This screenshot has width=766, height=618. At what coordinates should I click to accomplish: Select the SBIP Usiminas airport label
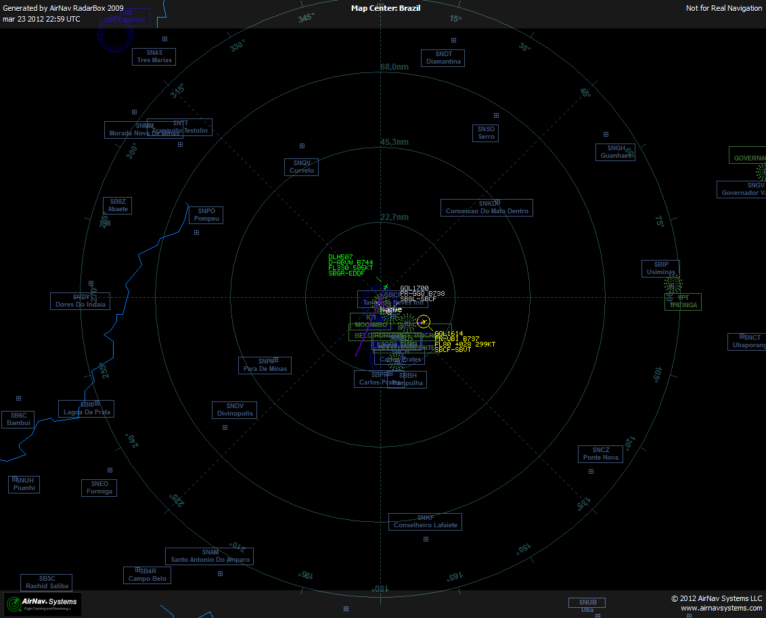[660, 269]
